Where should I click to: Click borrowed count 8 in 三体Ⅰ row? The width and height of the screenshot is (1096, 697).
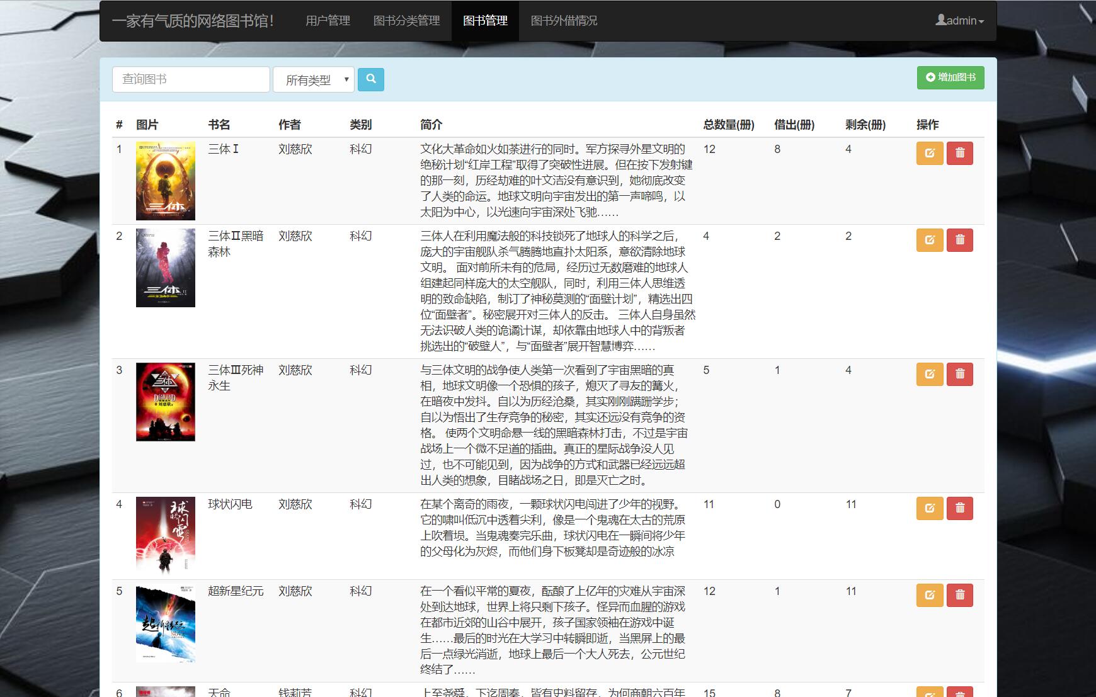coord(777,149)
